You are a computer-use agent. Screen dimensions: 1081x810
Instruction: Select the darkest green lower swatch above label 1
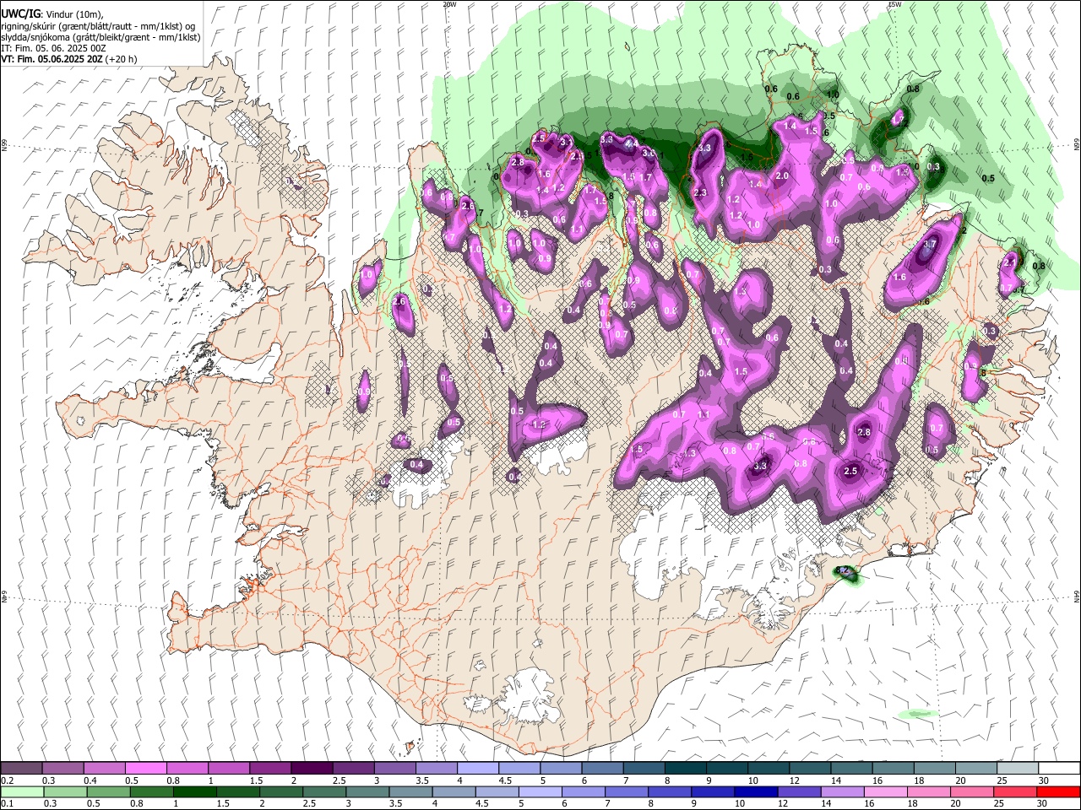coord(195,791)
